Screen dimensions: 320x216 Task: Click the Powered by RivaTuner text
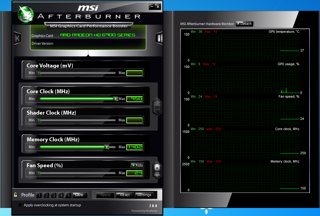(144, 211)
